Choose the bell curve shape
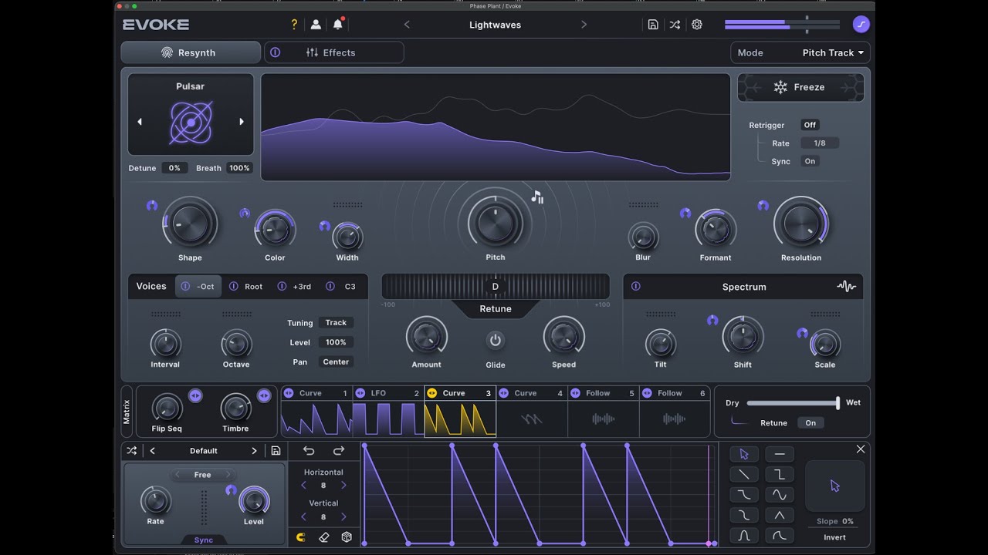The width and height of the screenshot is (988, 555). pos(744,536)
